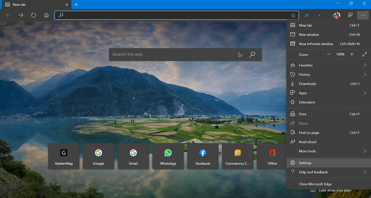Click the Bing search magnifier icon
371x198 pixels.
(252, 54)
